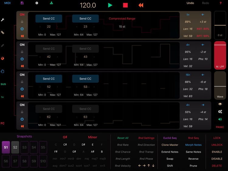Rewind the first track with orange arrows

[x=22, y=36]
